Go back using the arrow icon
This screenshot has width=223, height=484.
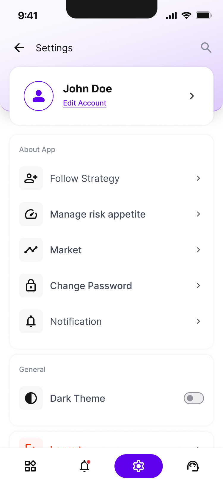(19, 48)
